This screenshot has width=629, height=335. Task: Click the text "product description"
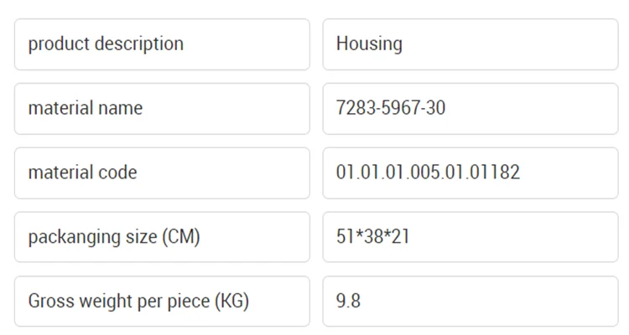(106, 44)
